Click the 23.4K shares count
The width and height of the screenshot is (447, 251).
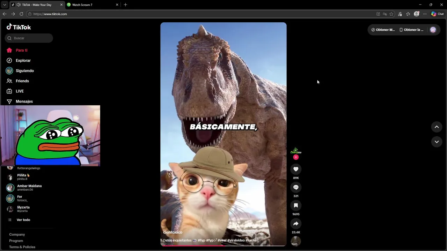point(296,232)
